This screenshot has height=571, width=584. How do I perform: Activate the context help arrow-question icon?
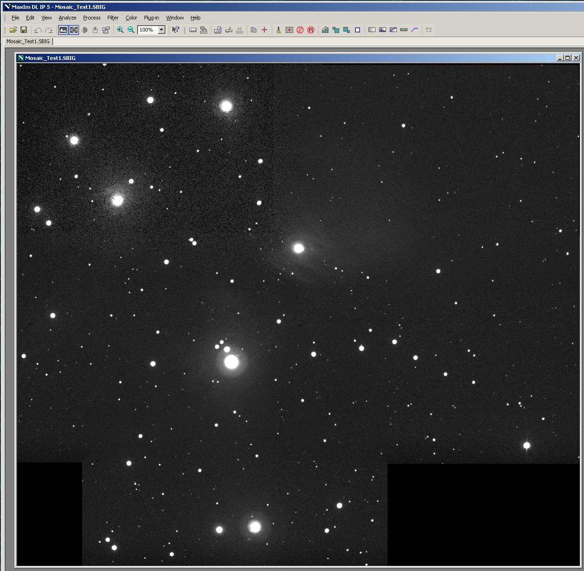point(176,30)
